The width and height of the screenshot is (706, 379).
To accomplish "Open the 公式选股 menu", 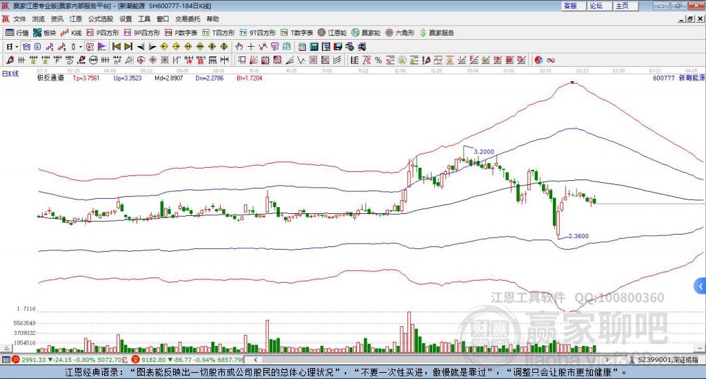I will [x=101, y=19].
